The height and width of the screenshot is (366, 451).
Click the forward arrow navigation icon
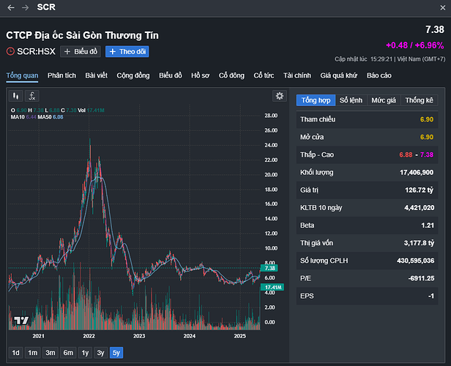[25, 7]
